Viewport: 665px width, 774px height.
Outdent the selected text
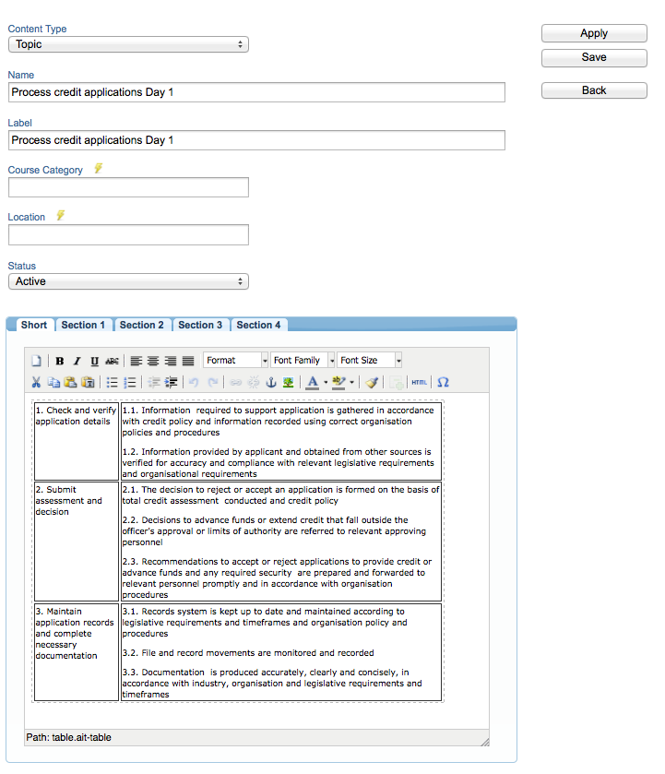coord(153,382)
